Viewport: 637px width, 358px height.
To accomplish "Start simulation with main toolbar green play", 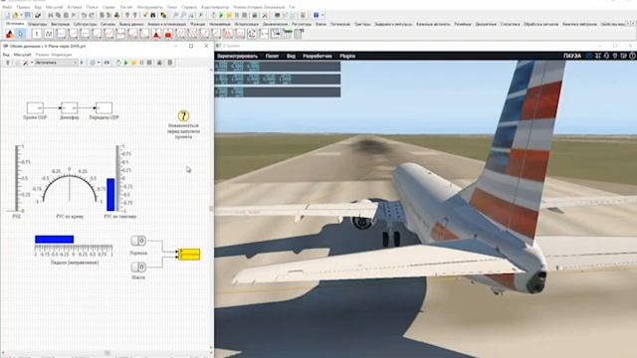I will click(221, 15).
